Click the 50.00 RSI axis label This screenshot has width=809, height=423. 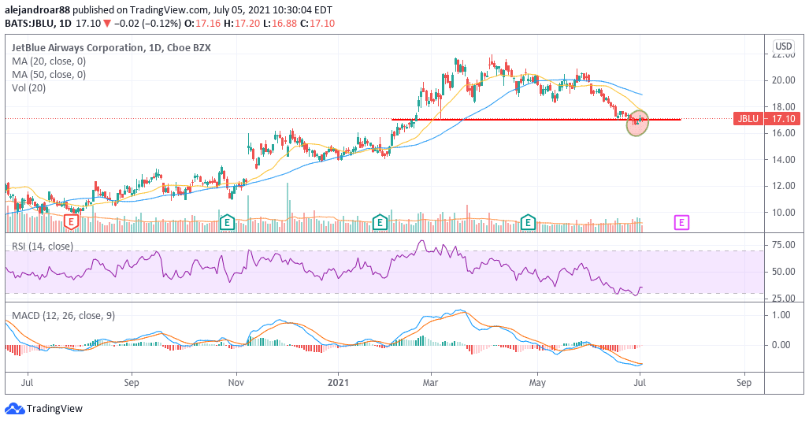783,271
